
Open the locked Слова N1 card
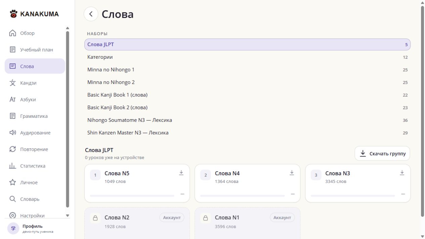tap(248, 223)
